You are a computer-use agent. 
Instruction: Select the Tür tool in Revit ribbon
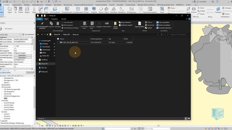point(15,10)
